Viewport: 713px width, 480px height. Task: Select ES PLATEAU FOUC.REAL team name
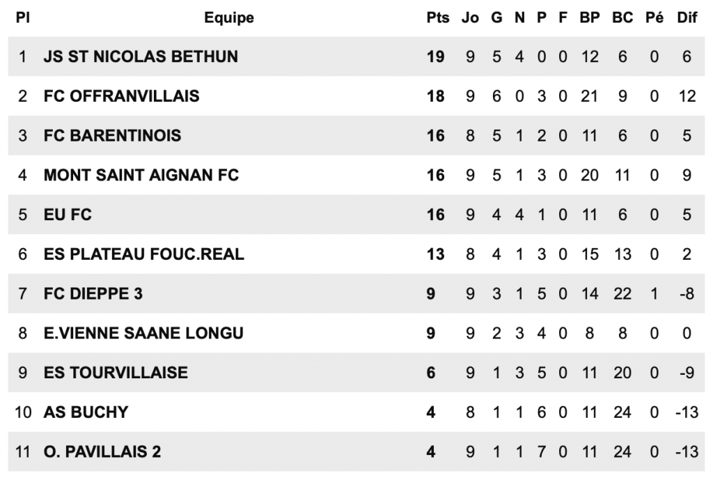(x=143, y=254)
